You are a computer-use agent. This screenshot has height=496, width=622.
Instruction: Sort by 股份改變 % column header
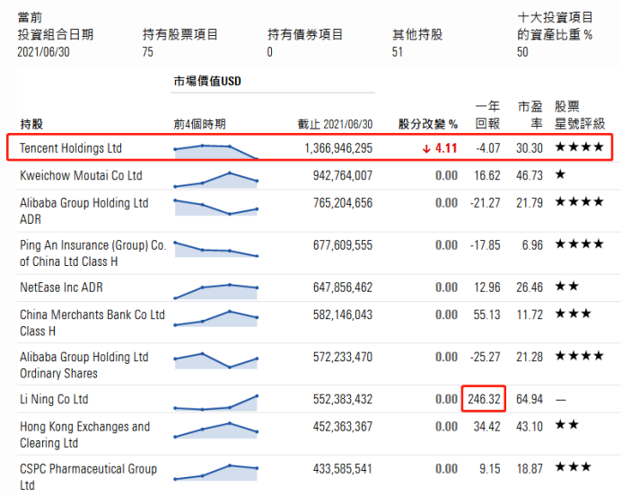click(x=428, y=124)
